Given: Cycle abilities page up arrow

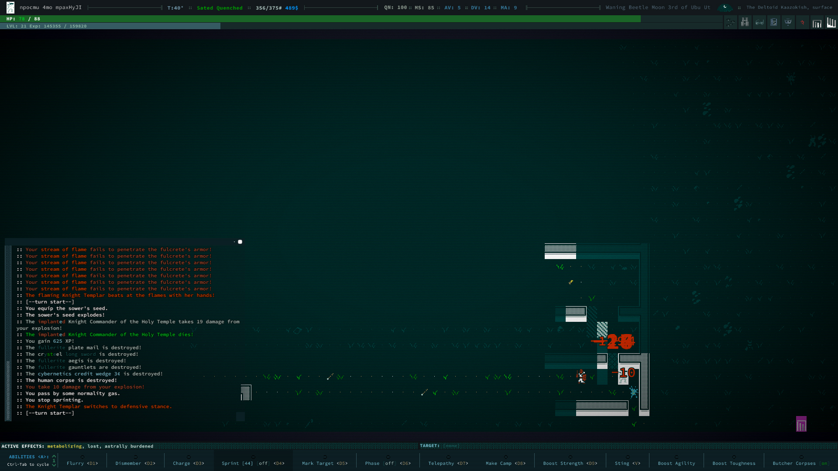Looking at the screenshot, I should (54, 456).
